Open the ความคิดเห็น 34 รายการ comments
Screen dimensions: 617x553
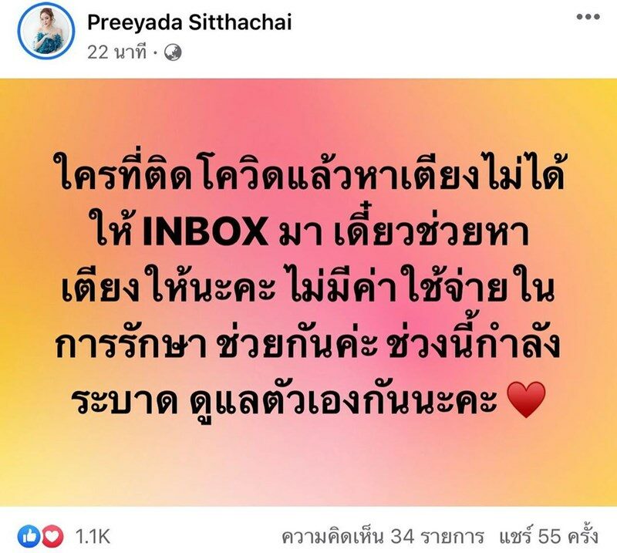pos(382,537)
